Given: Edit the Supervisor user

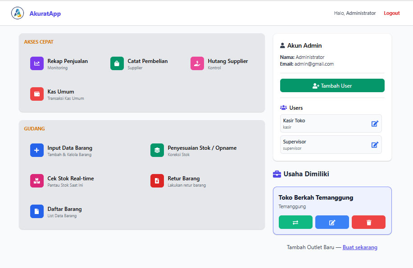Looking at the screenshot, I should [375, 145].
